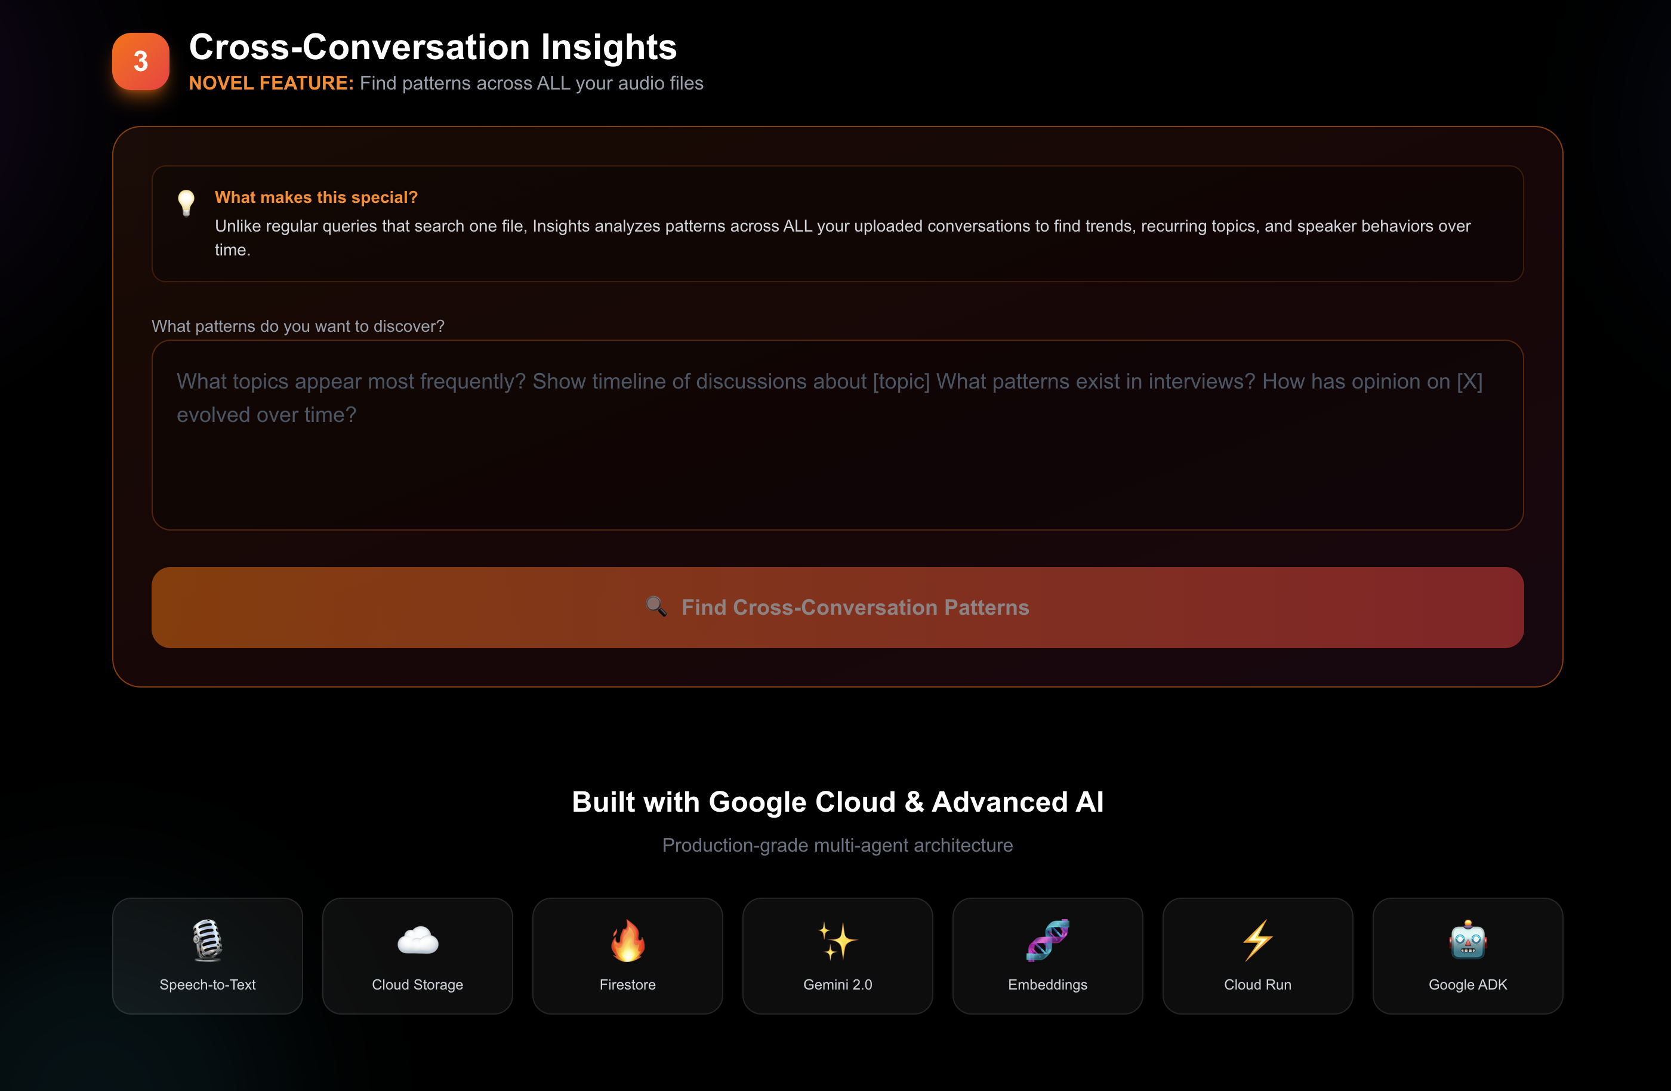Image resolution: width=1671 pixels, height=1091 pixels.
Task: Click the Google ADK robot icon
Action: click(1467, 939)
